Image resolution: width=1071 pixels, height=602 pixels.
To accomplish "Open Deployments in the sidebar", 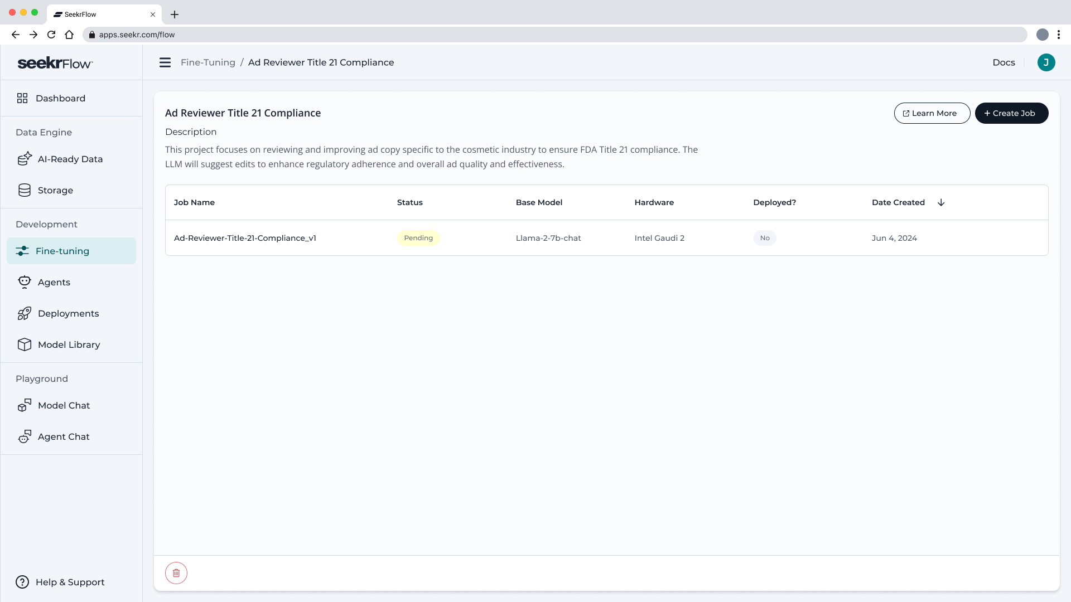I will click(71, 313).
